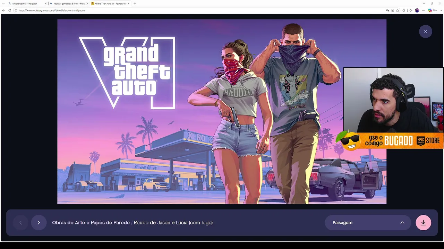
Task: Switch to the 'rockstar games gta 6 fotos' tab
Action: coord(69,3)
